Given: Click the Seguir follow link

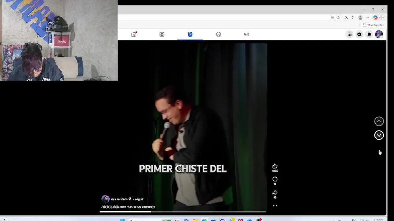Looking at the screenshot, I should (x=139, y=199).
